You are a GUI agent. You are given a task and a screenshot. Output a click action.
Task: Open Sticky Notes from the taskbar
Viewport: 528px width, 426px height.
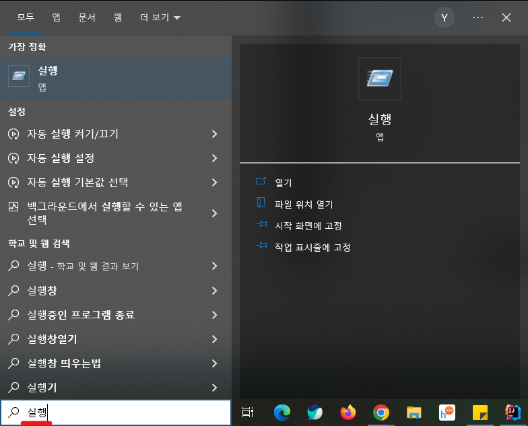(x=480, y=413)
